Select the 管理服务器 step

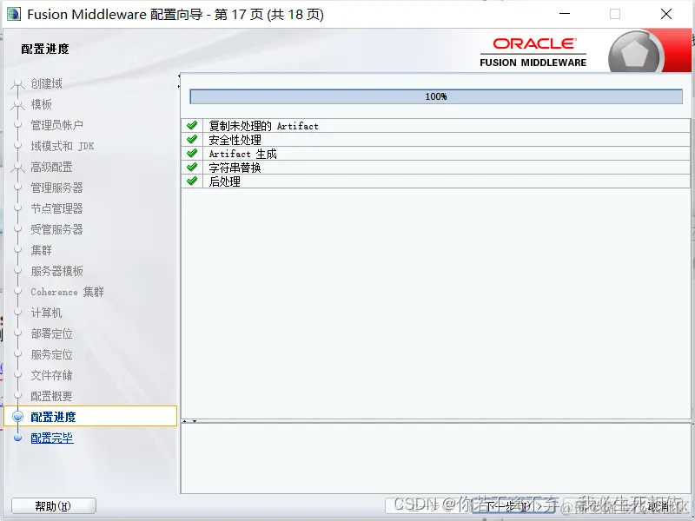(56, 188)
